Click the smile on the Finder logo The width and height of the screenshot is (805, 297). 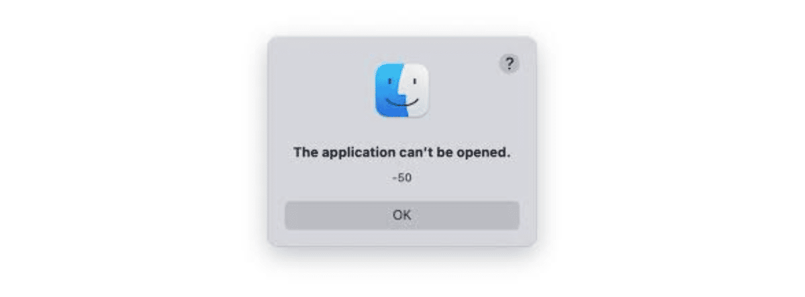(402, 104)
